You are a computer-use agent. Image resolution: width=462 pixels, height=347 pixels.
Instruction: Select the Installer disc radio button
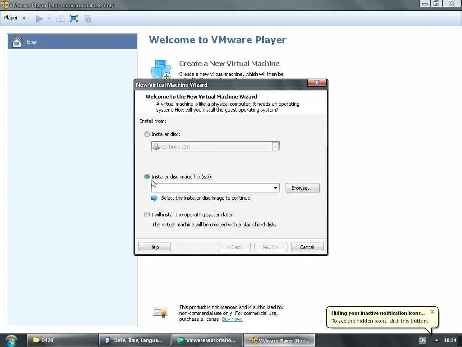pyautogui.click(x=147, y=134)
